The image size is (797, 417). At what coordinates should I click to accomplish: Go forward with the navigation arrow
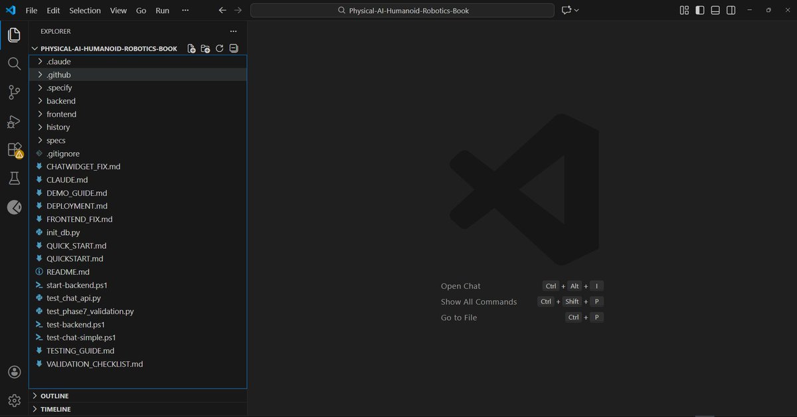(238, 11)
